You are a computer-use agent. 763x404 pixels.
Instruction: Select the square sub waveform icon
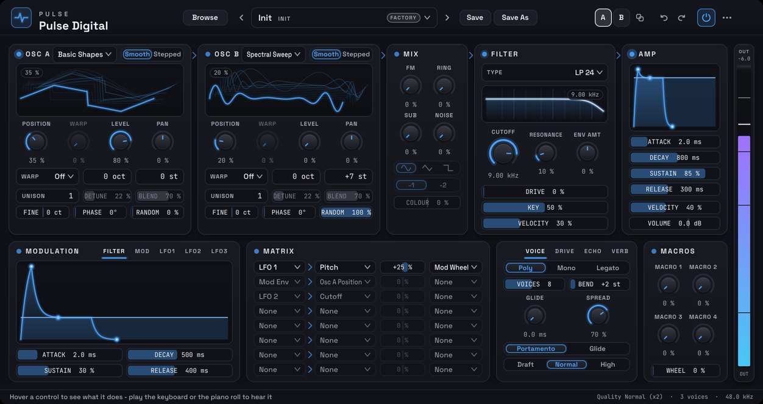(449, 167)
